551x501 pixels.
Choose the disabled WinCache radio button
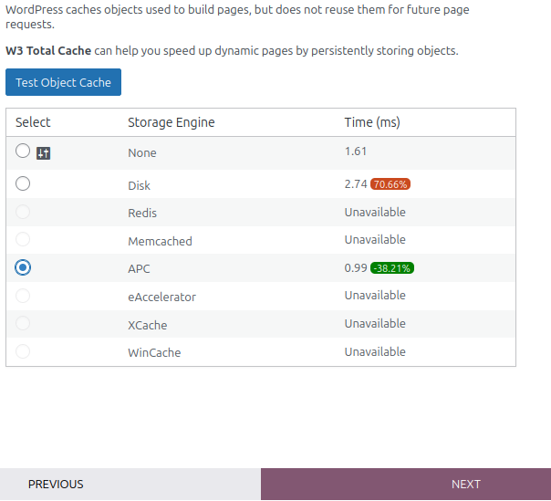[x=23, y=351]
